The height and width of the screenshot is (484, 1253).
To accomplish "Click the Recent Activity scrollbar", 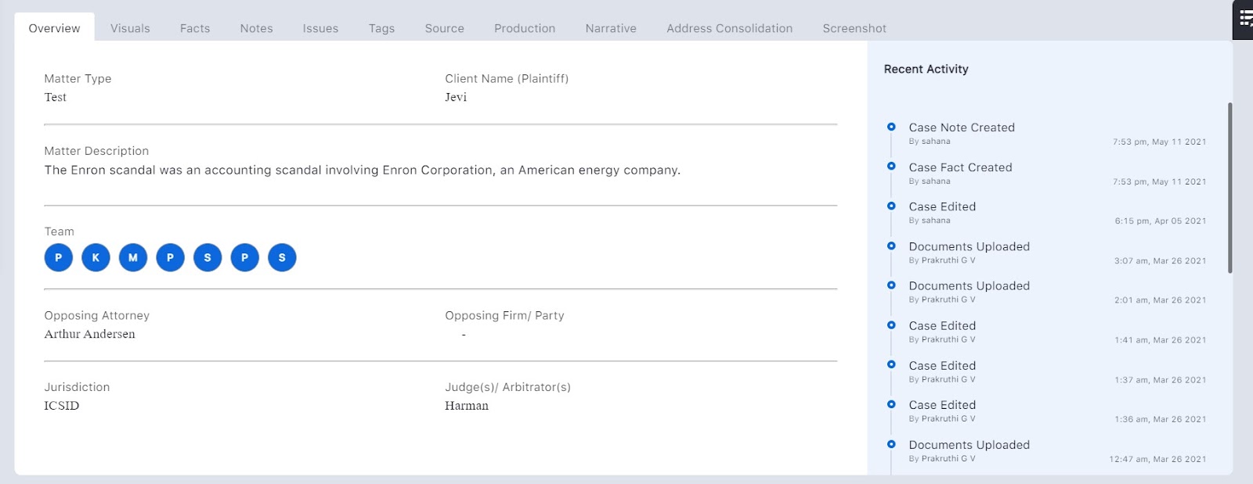I will [1230, 188].
